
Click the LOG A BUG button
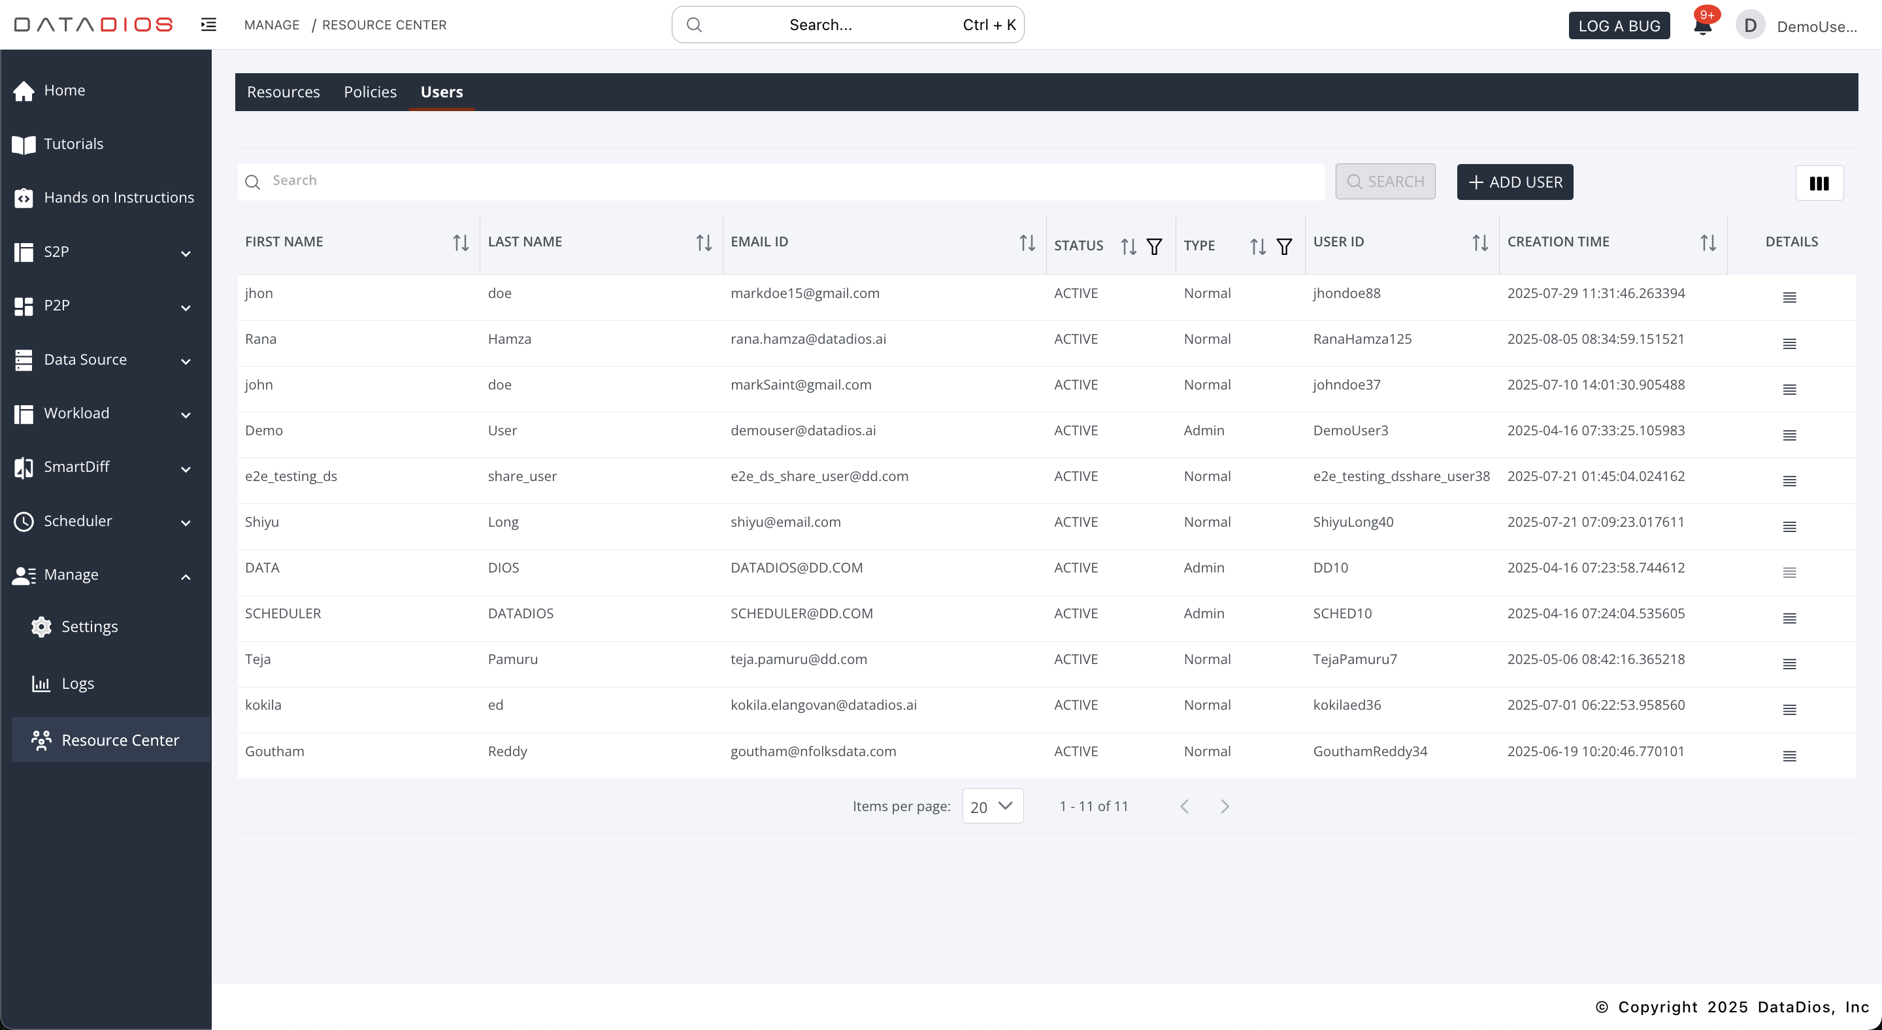click(x=1618, y=25)
